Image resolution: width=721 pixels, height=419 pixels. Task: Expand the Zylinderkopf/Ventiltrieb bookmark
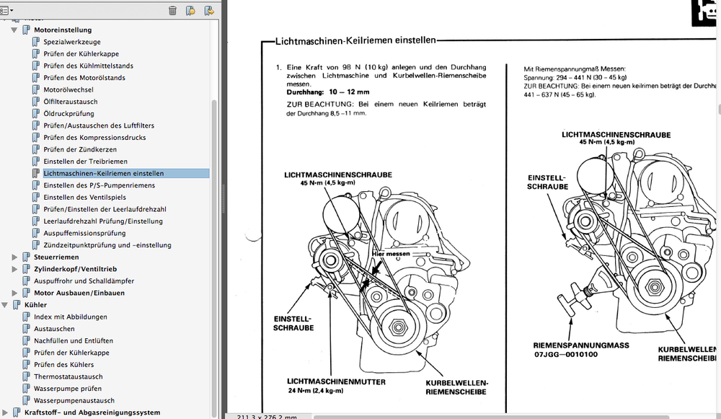click(x=15, y=269)
